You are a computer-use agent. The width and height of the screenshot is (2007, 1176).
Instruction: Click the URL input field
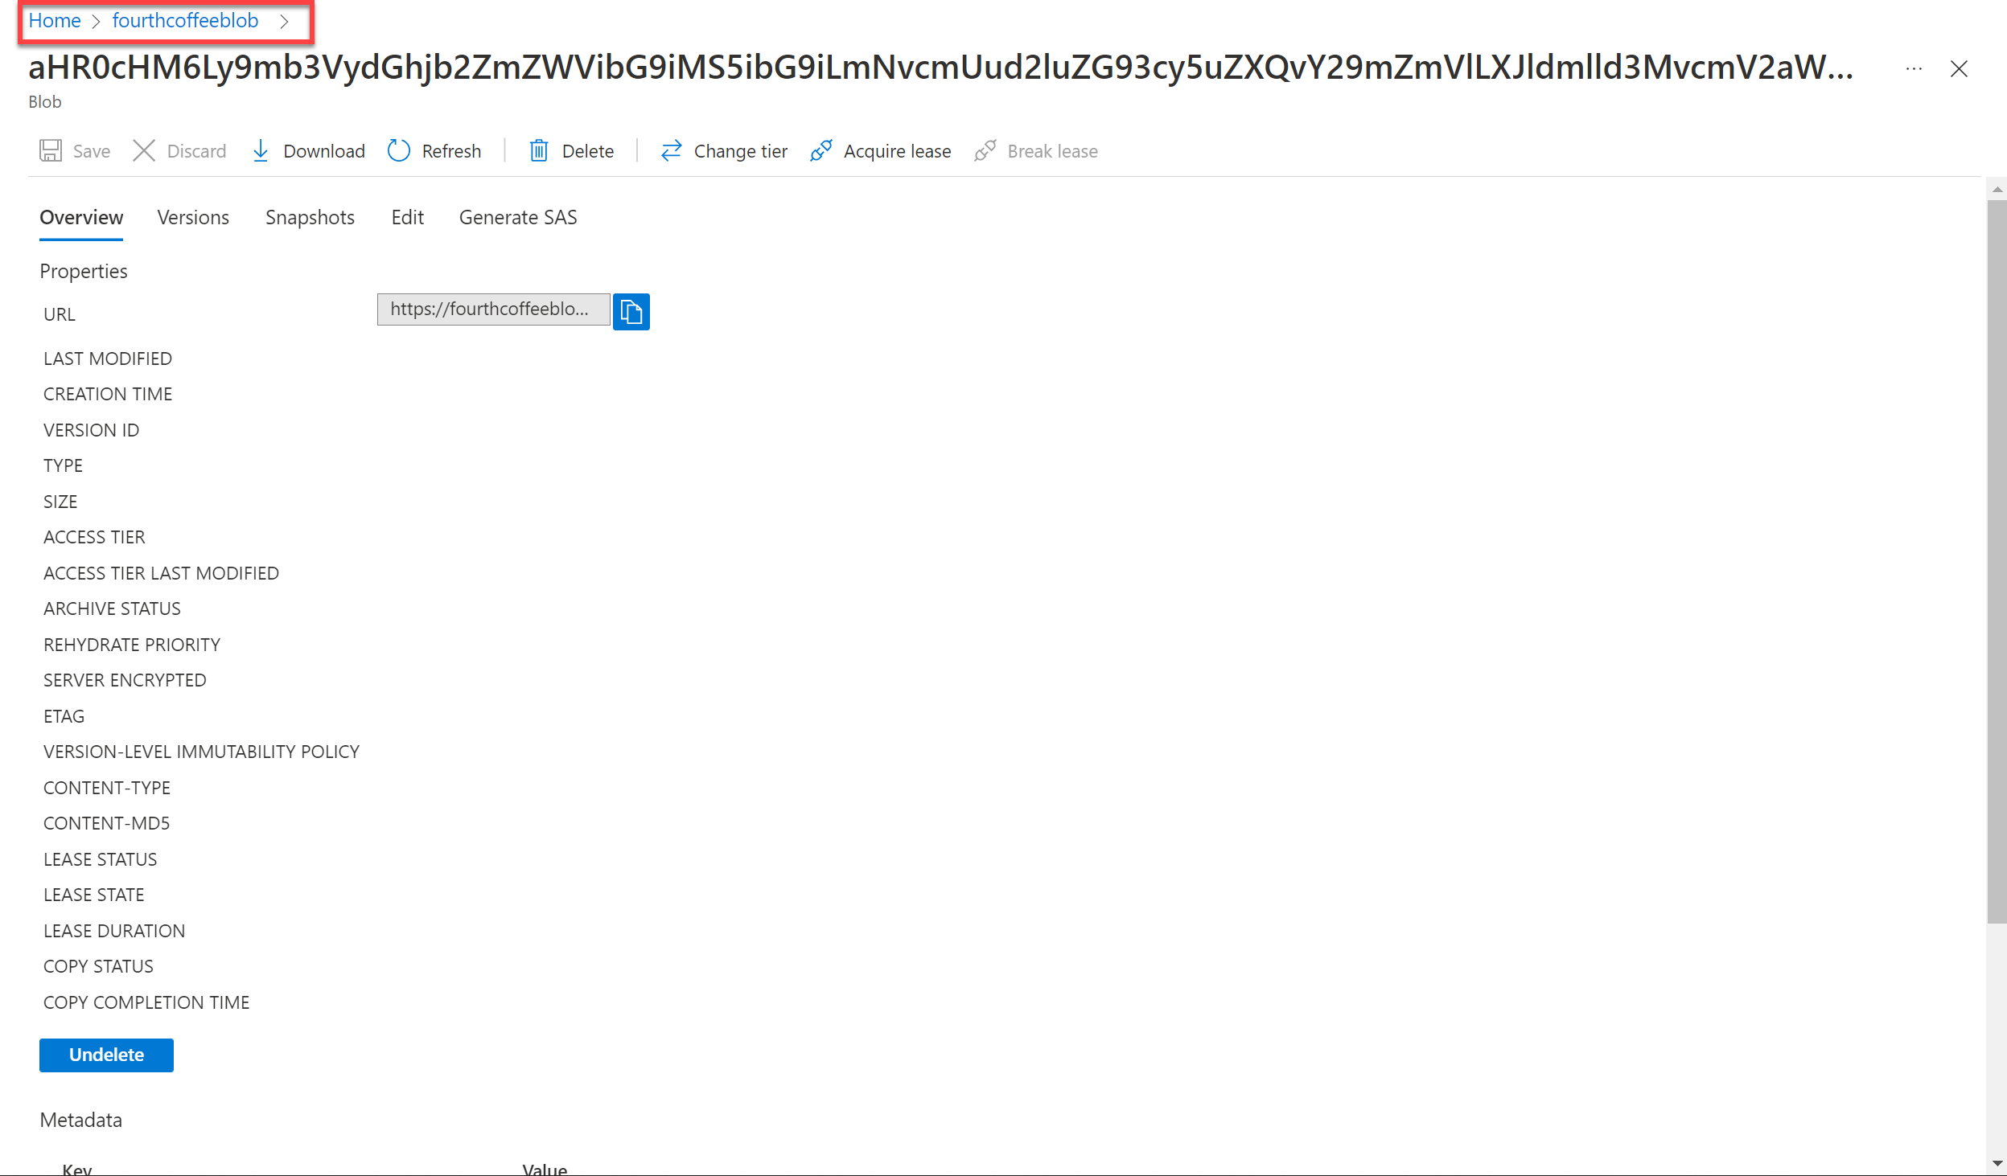click(x=491, y=309)
